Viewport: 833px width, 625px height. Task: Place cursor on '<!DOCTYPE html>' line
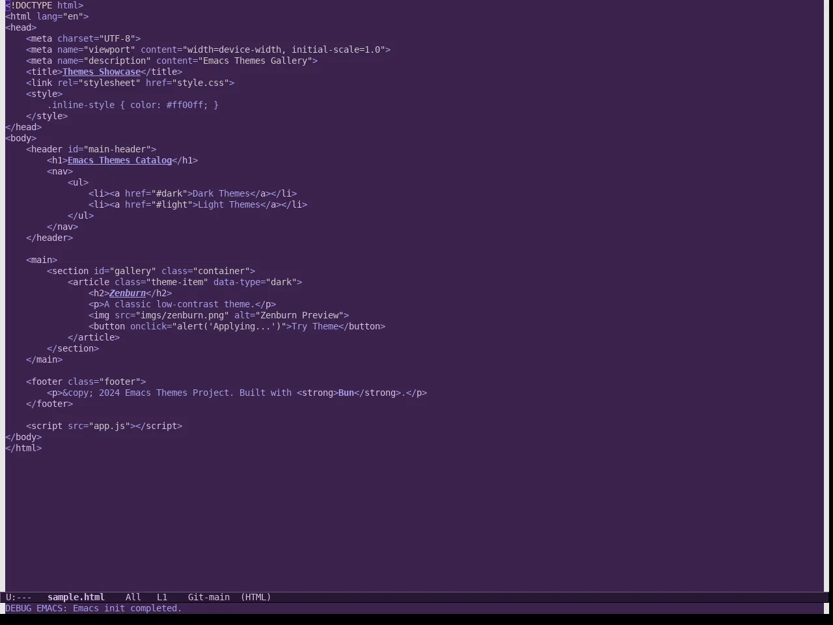pos(44,5)
